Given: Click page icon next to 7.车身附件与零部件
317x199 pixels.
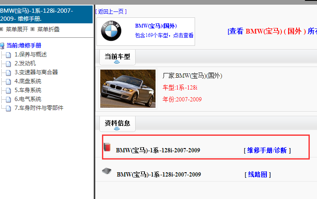Looking at the screenshot, I should coord(8,108).
